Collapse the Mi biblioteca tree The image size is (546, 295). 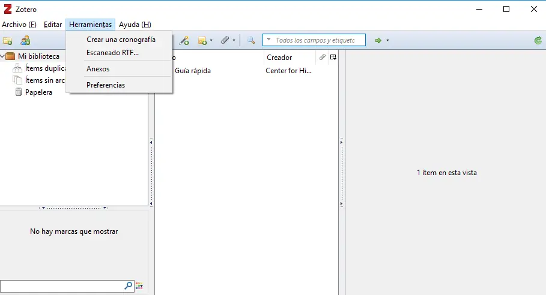click(2, 56)
